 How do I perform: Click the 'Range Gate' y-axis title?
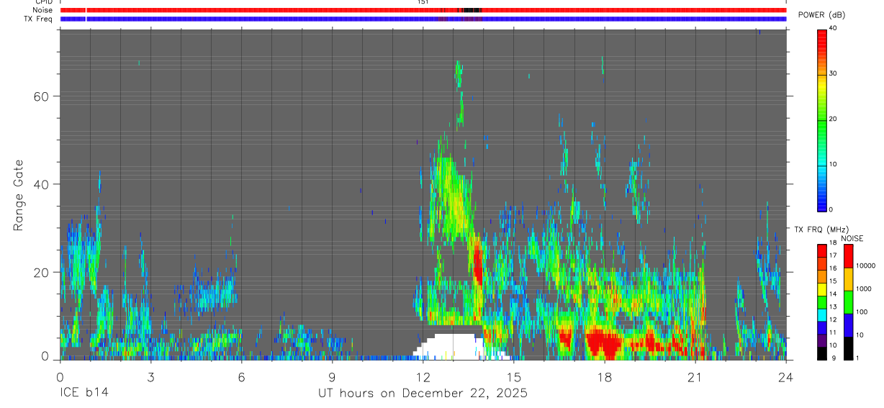click(19, 195)
